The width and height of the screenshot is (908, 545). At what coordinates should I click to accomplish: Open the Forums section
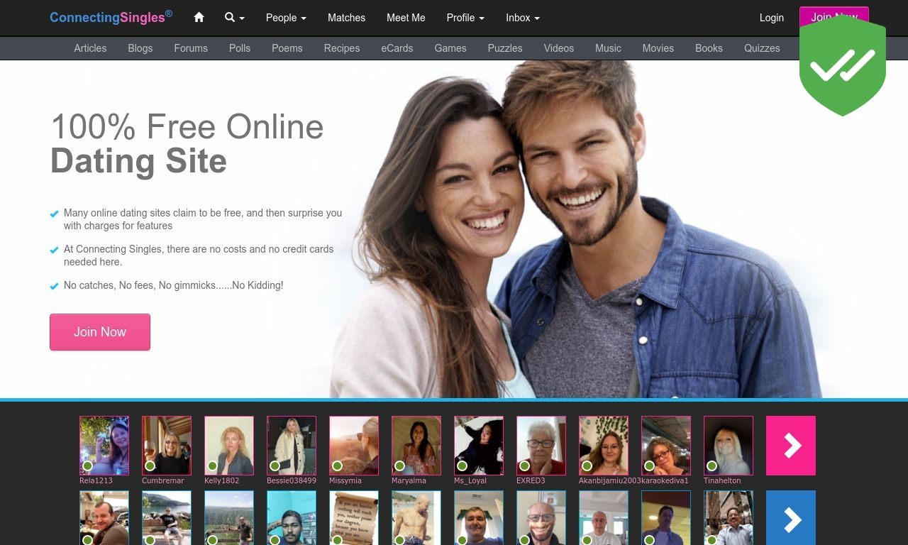click(x=191, y=48)
